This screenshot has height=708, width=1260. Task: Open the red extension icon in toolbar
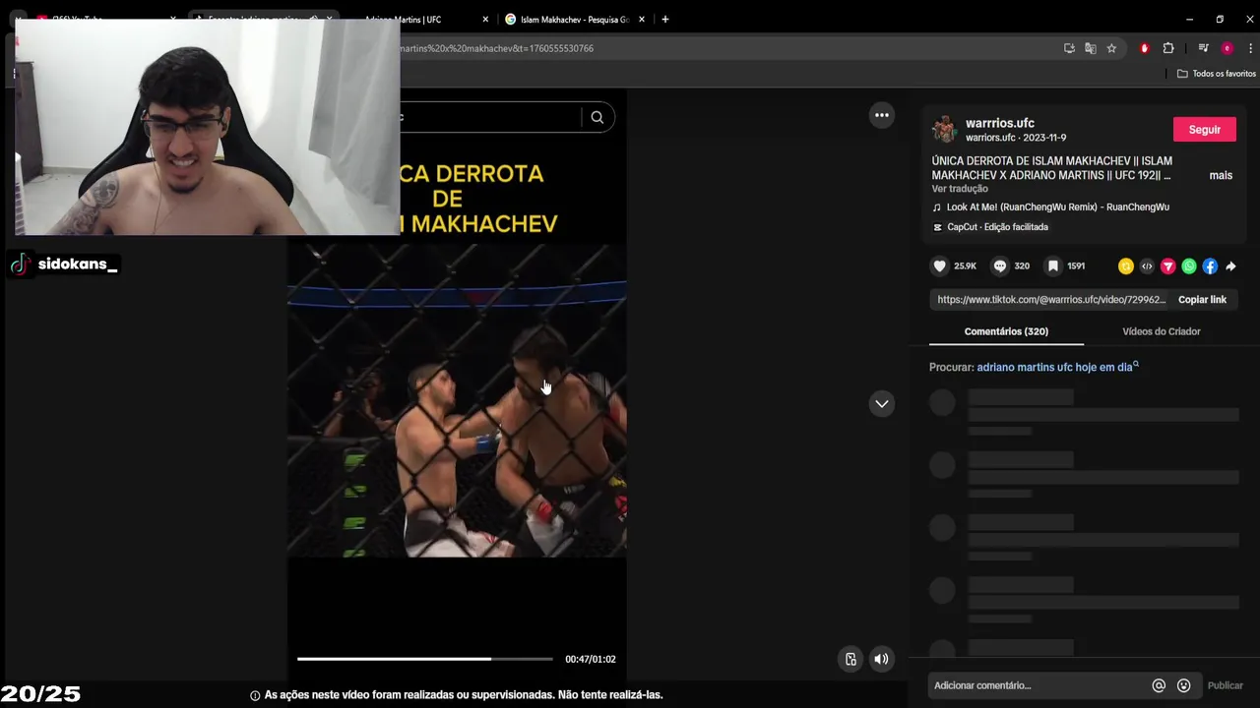pos(1144,48)
